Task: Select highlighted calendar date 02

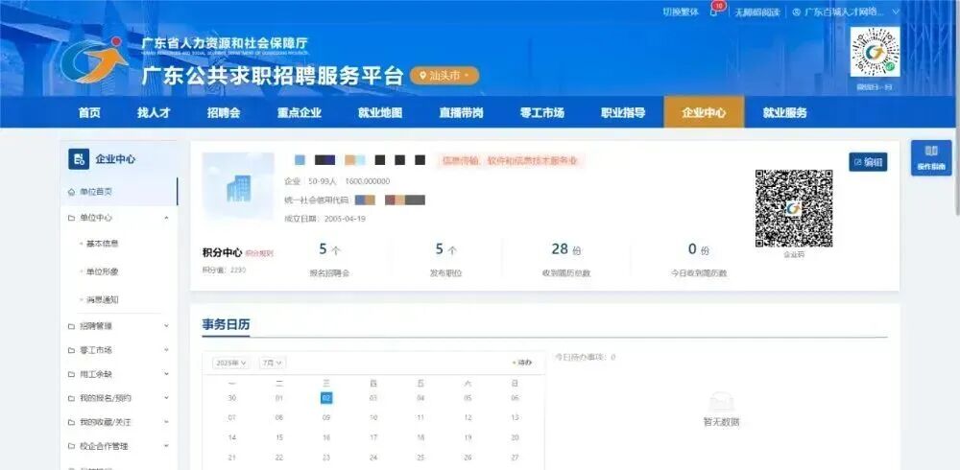Action: pos(326,398)
